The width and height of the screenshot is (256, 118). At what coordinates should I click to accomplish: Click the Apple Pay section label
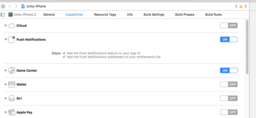[24, 112]
